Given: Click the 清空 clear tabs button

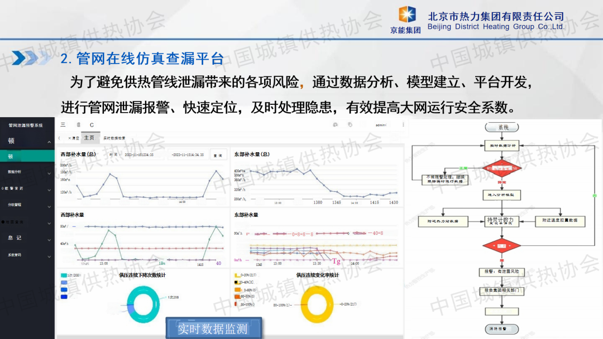Looking at the screenshot, I should click(x=73, y=138).
